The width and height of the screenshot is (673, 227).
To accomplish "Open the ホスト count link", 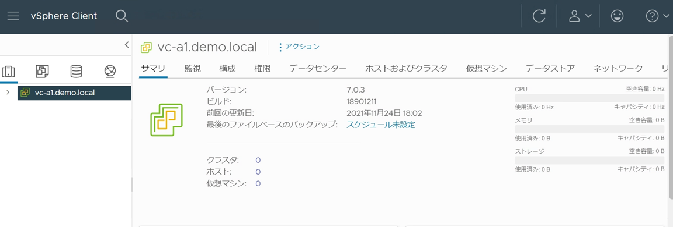I will tap(258, 172).
